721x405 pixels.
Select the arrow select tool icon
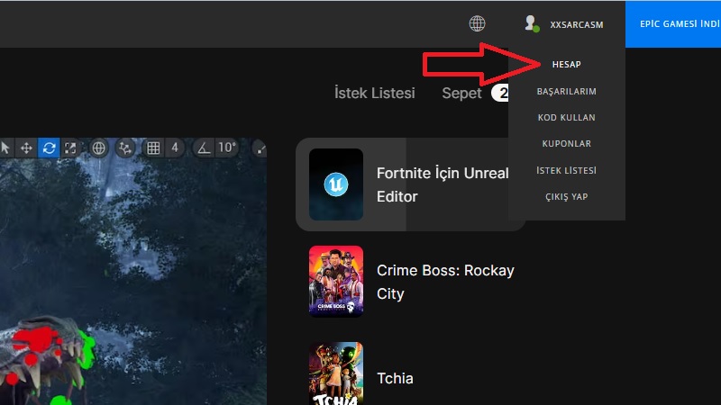click(5, 148)
